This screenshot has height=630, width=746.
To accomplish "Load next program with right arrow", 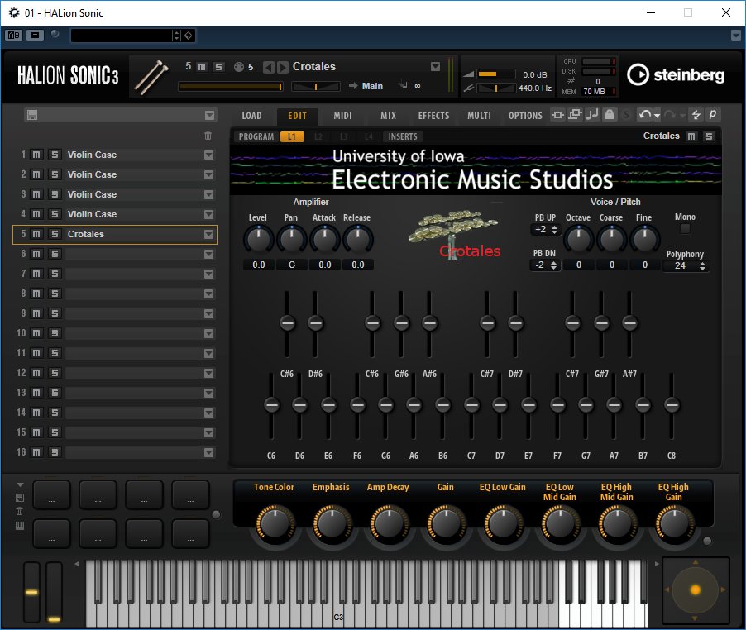I will 283,67.
